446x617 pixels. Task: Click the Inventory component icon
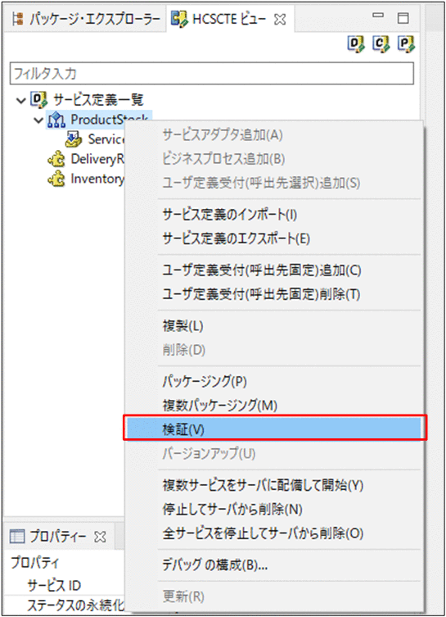click(56, 179)
